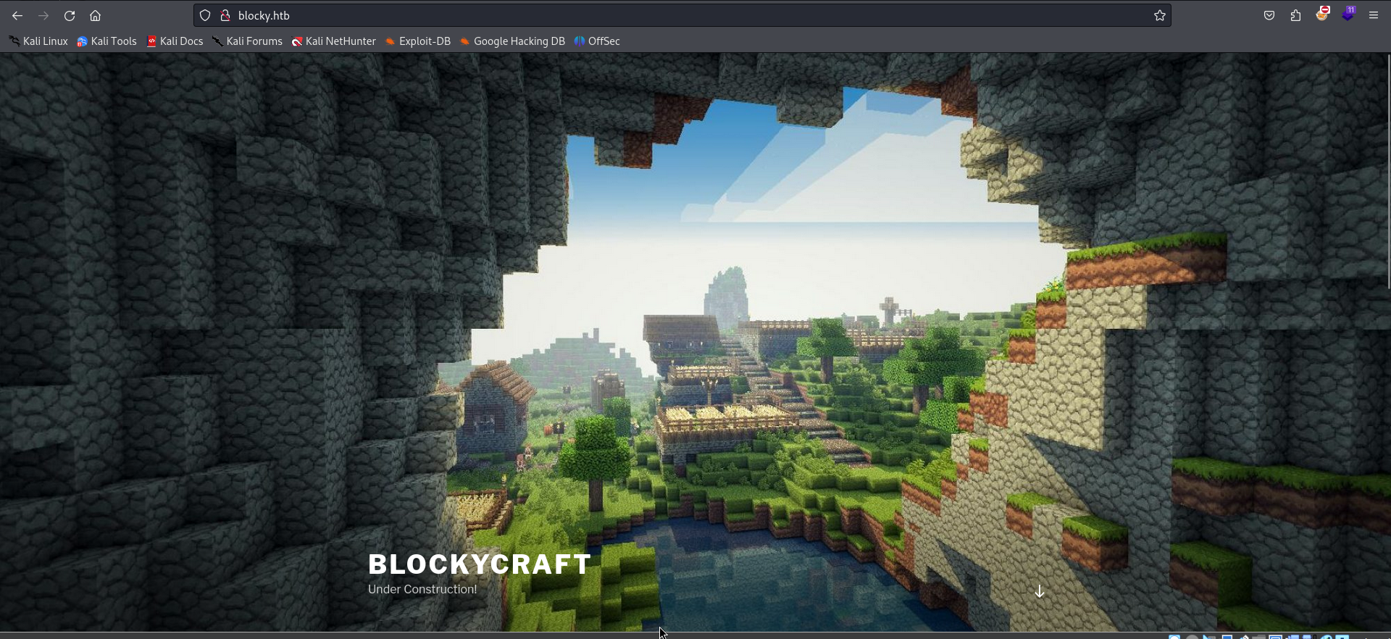Screen dimensions: 1391x639
Task: Open the Kali Linux bookmark
Action: point(39,41)
